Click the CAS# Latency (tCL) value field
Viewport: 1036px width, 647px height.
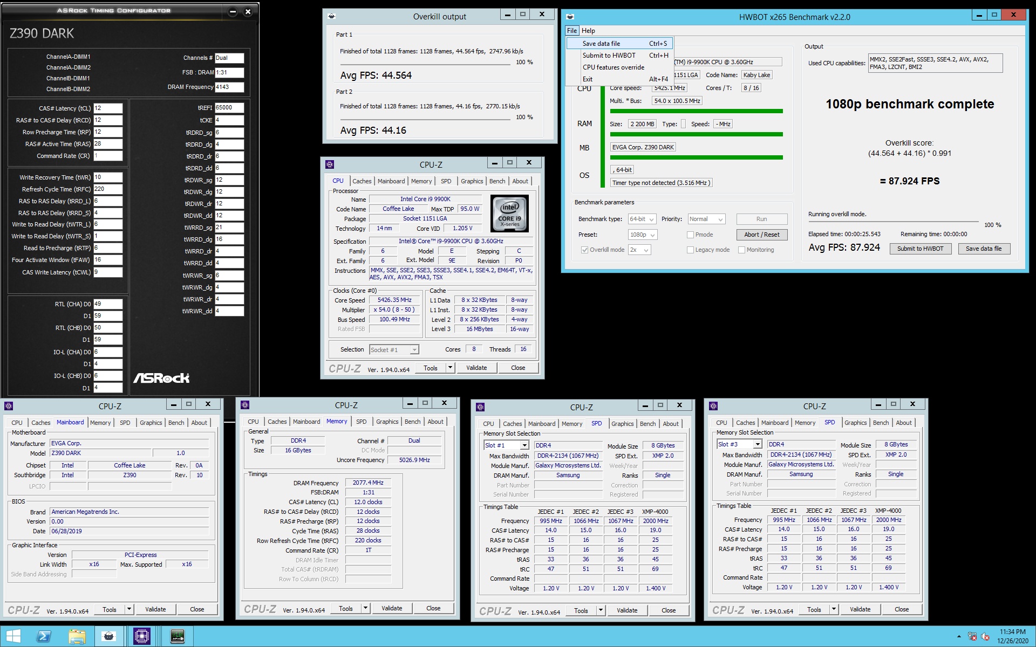point(108,108)
